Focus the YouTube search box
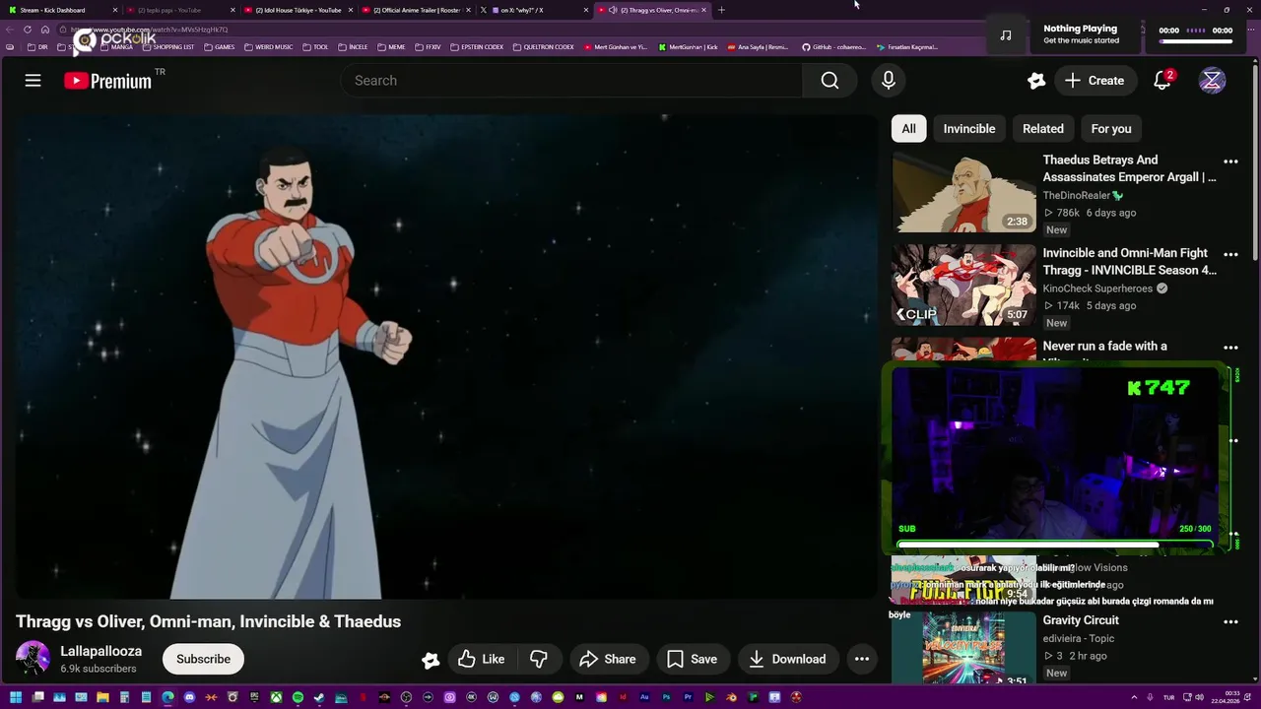This screenshot has width=1261, height=709. tap(571, 81)
